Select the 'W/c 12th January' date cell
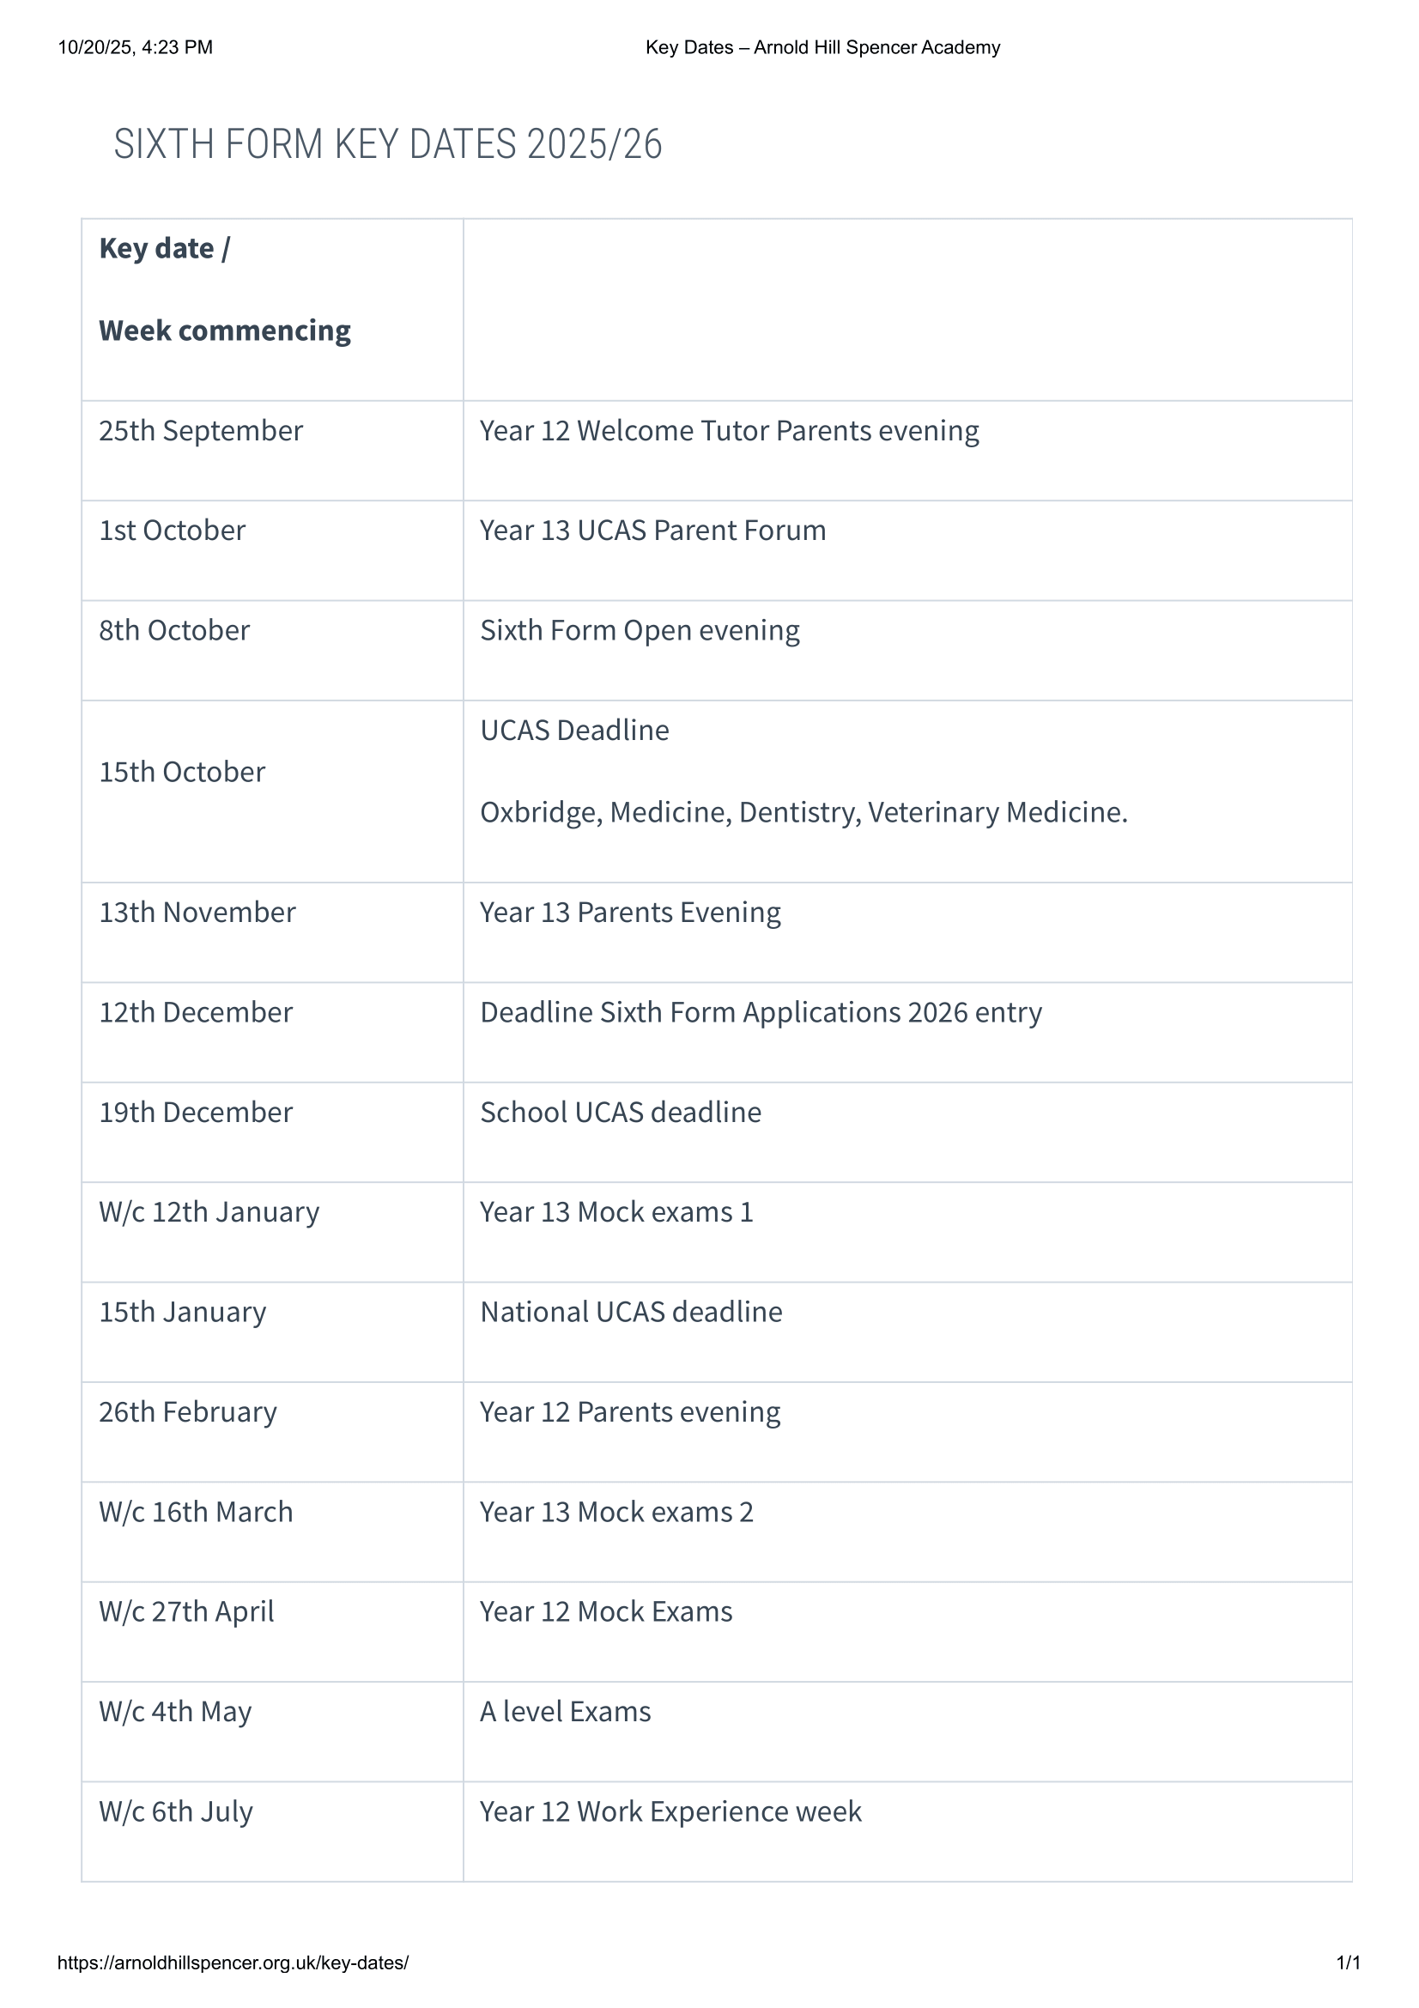1419x2008 pixels. pos(209,1212)
